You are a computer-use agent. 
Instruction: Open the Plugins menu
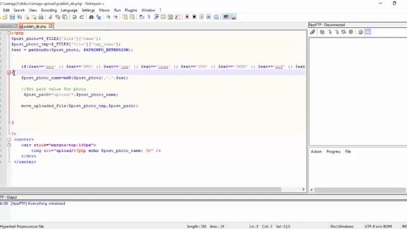click(x=131, y=10)
